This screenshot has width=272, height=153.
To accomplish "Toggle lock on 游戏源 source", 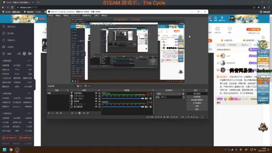I will point(99,101).
